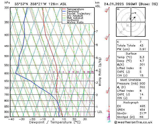Click the surface θe value 301
The image size is (160, 124).
click(x=142, y=65)
